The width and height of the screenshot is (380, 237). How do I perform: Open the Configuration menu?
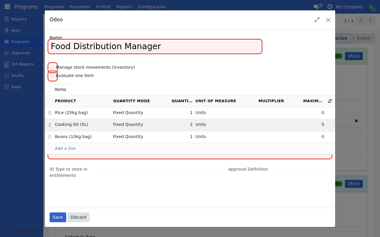click(152, 7)
